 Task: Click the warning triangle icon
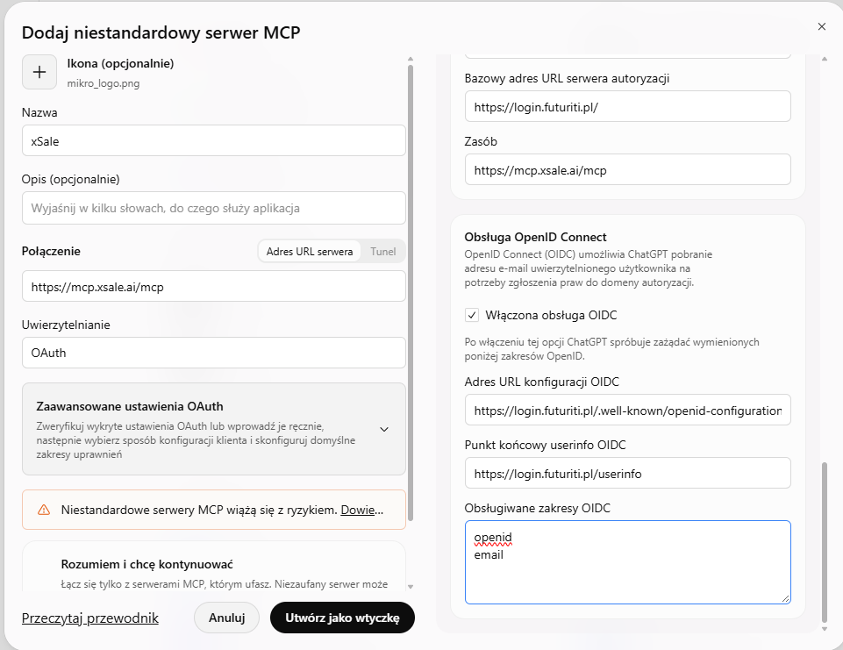[44, 510]
